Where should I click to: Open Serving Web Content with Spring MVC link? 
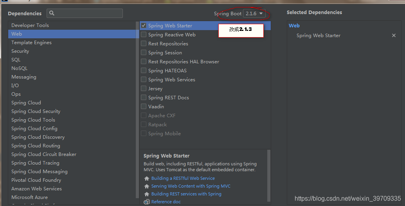point(191,186)
